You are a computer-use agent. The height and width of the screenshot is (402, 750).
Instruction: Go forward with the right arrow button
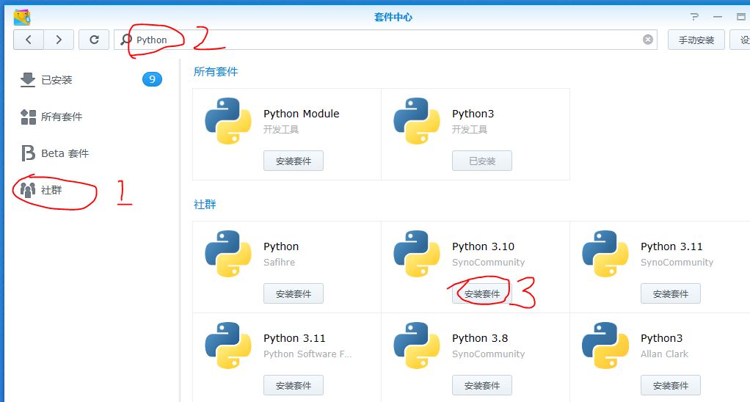59,40
